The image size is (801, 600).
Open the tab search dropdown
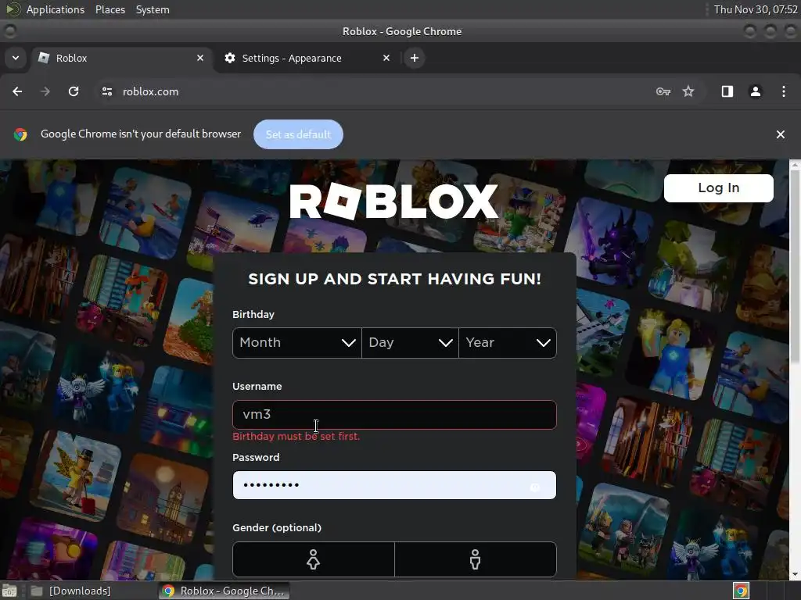point(16,58)
